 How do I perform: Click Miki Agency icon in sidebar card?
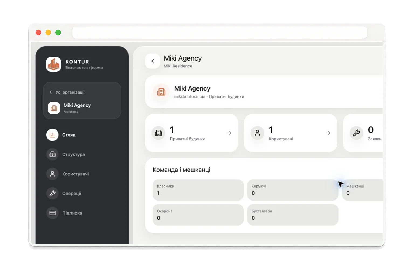[54, 108]
